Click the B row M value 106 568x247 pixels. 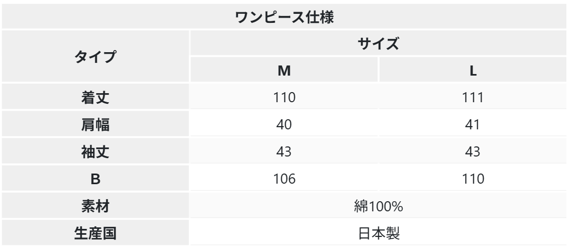(x=284, y=179)
